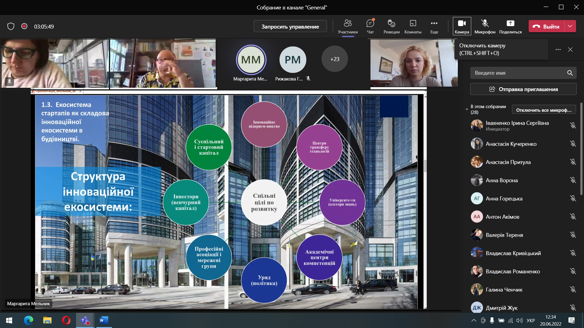
Task: Select the first video tile with glasses
Action: pos(55,63)
